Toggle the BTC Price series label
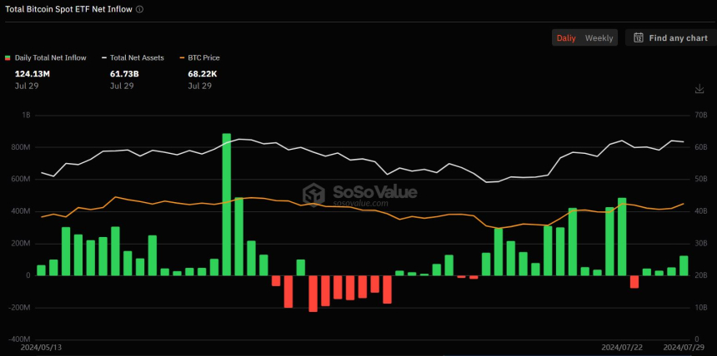717x356 pixels. coord(204,58)
